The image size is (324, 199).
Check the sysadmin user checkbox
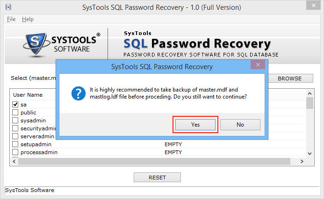[x=15, y=121]
